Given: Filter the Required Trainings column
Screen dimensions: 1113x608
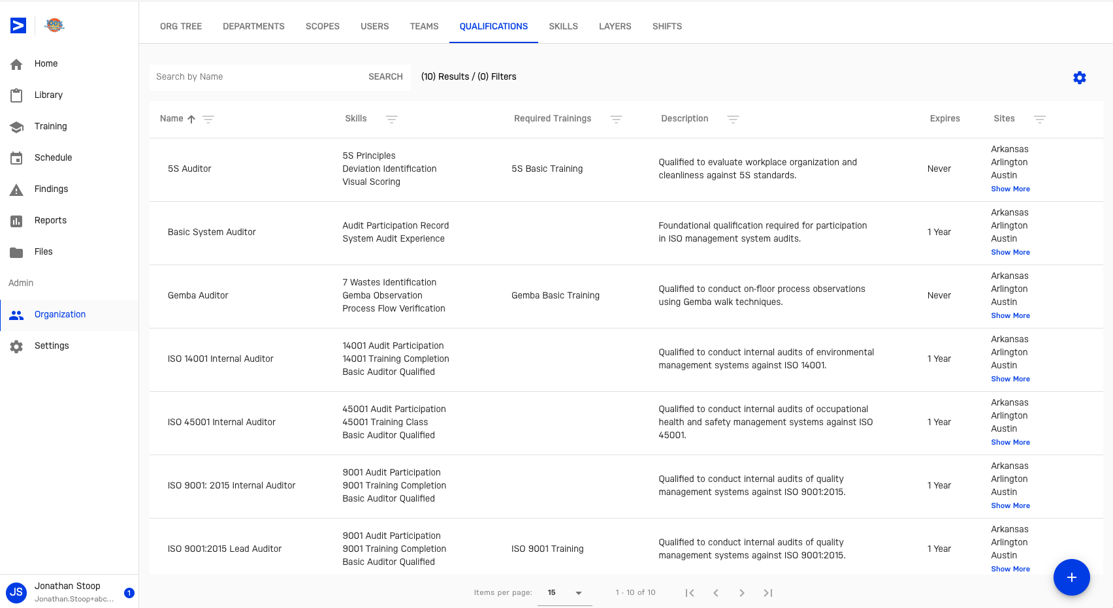Looking at the screenshot, I should [616, 119].
